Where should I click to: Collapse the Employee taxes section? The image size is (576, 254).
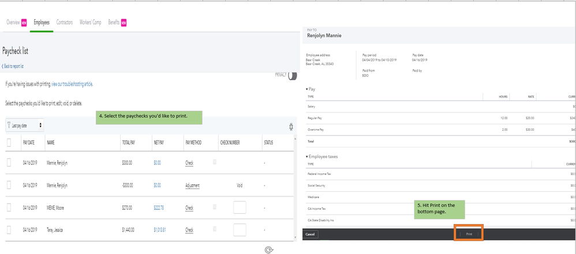tap(308, 157)
